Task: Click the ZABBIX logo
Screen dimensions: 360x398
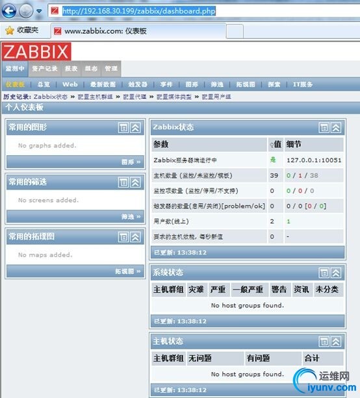Action: coord(36,52)
